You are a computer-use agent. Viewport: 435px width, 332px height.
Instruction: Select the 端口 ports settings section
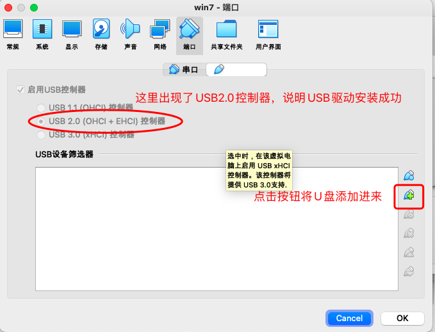click(190, 35)
